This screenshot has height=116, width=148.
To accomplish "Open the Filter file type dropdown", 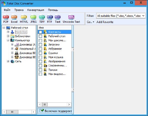I will (x=121, y=16).
